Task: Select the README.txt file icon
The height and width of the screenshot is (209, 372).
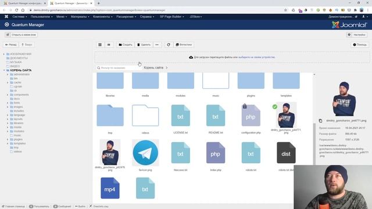Action: 216,116
